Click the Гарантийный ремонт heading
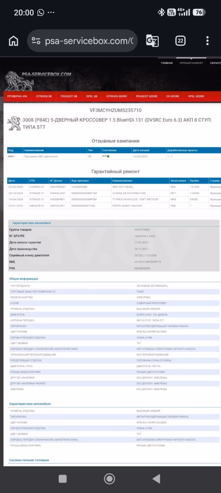This screenshot has width=221, height=493. [115, 171]
